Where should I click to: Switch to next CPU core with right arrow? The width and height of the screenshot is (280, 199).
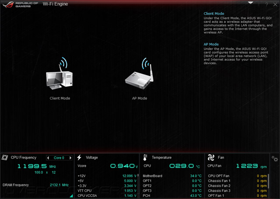[70, 158]
